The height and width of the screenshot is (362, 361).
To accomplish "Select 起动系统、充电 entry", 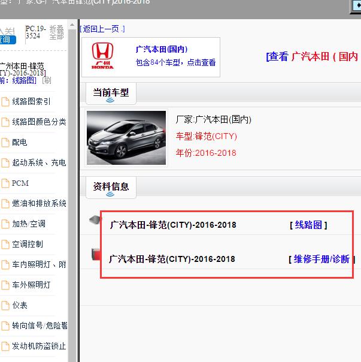I will click(x=39, y=162).
